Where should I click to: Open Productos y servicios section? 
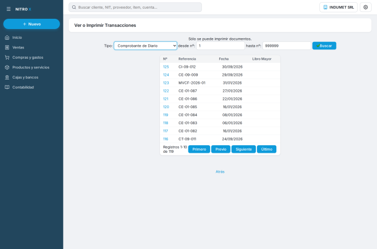31,67
